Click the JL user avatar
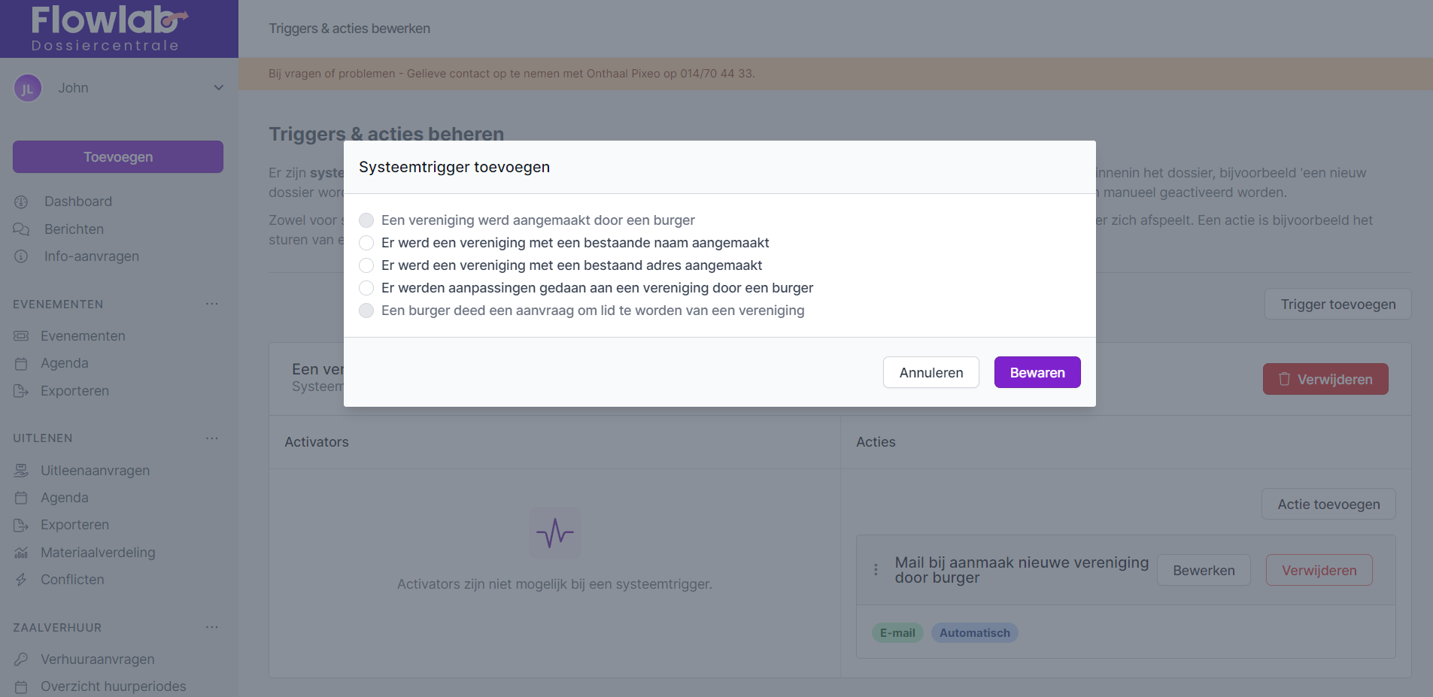 tap(28, 89)
